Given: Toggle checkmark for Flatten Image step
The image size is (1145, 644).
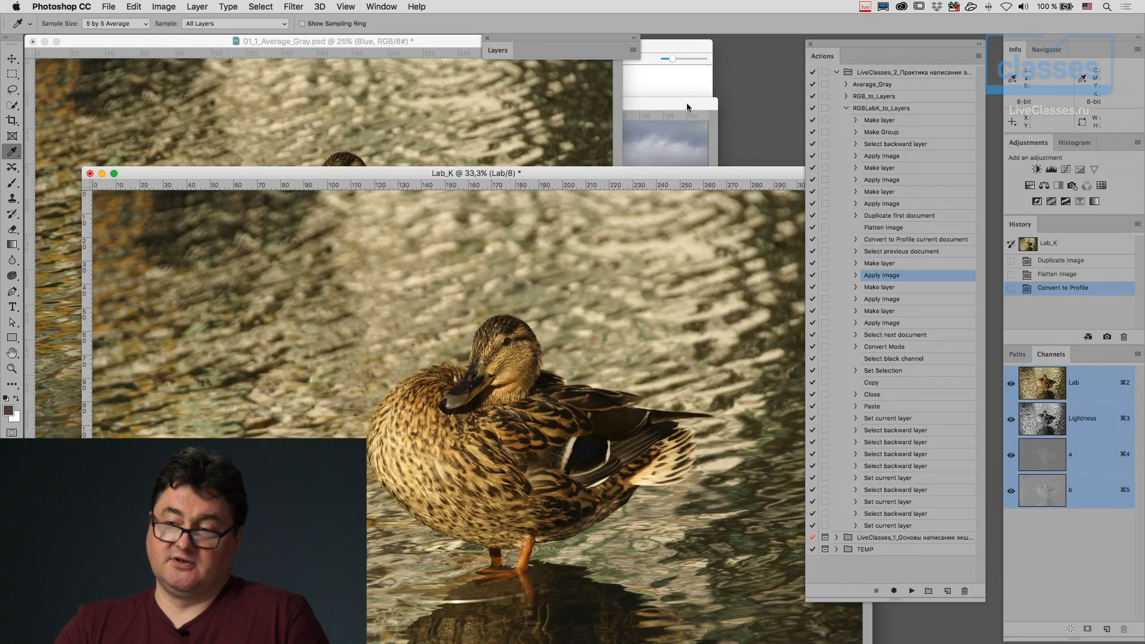Looking at the screenshot, I should (x=812, y=227).
